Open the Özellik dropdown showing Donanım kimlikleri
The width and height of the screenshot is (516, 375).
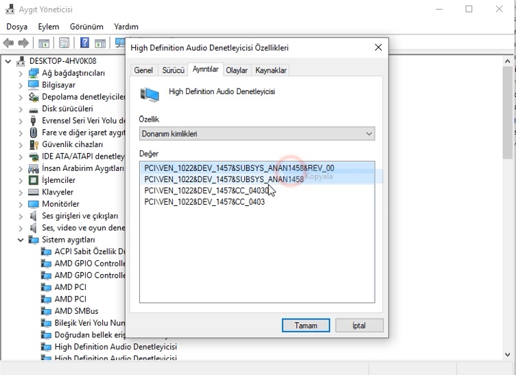pos(257,134)
